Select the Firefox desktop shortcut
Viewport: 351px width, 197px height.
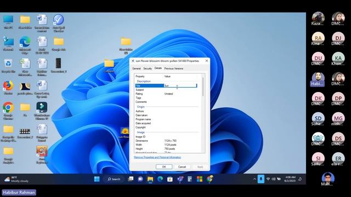coord(8,88)
